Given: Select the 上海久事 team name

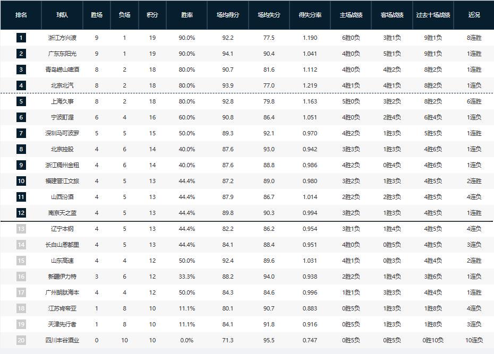Looking at the screenshot, I should (x=62, y=101).
